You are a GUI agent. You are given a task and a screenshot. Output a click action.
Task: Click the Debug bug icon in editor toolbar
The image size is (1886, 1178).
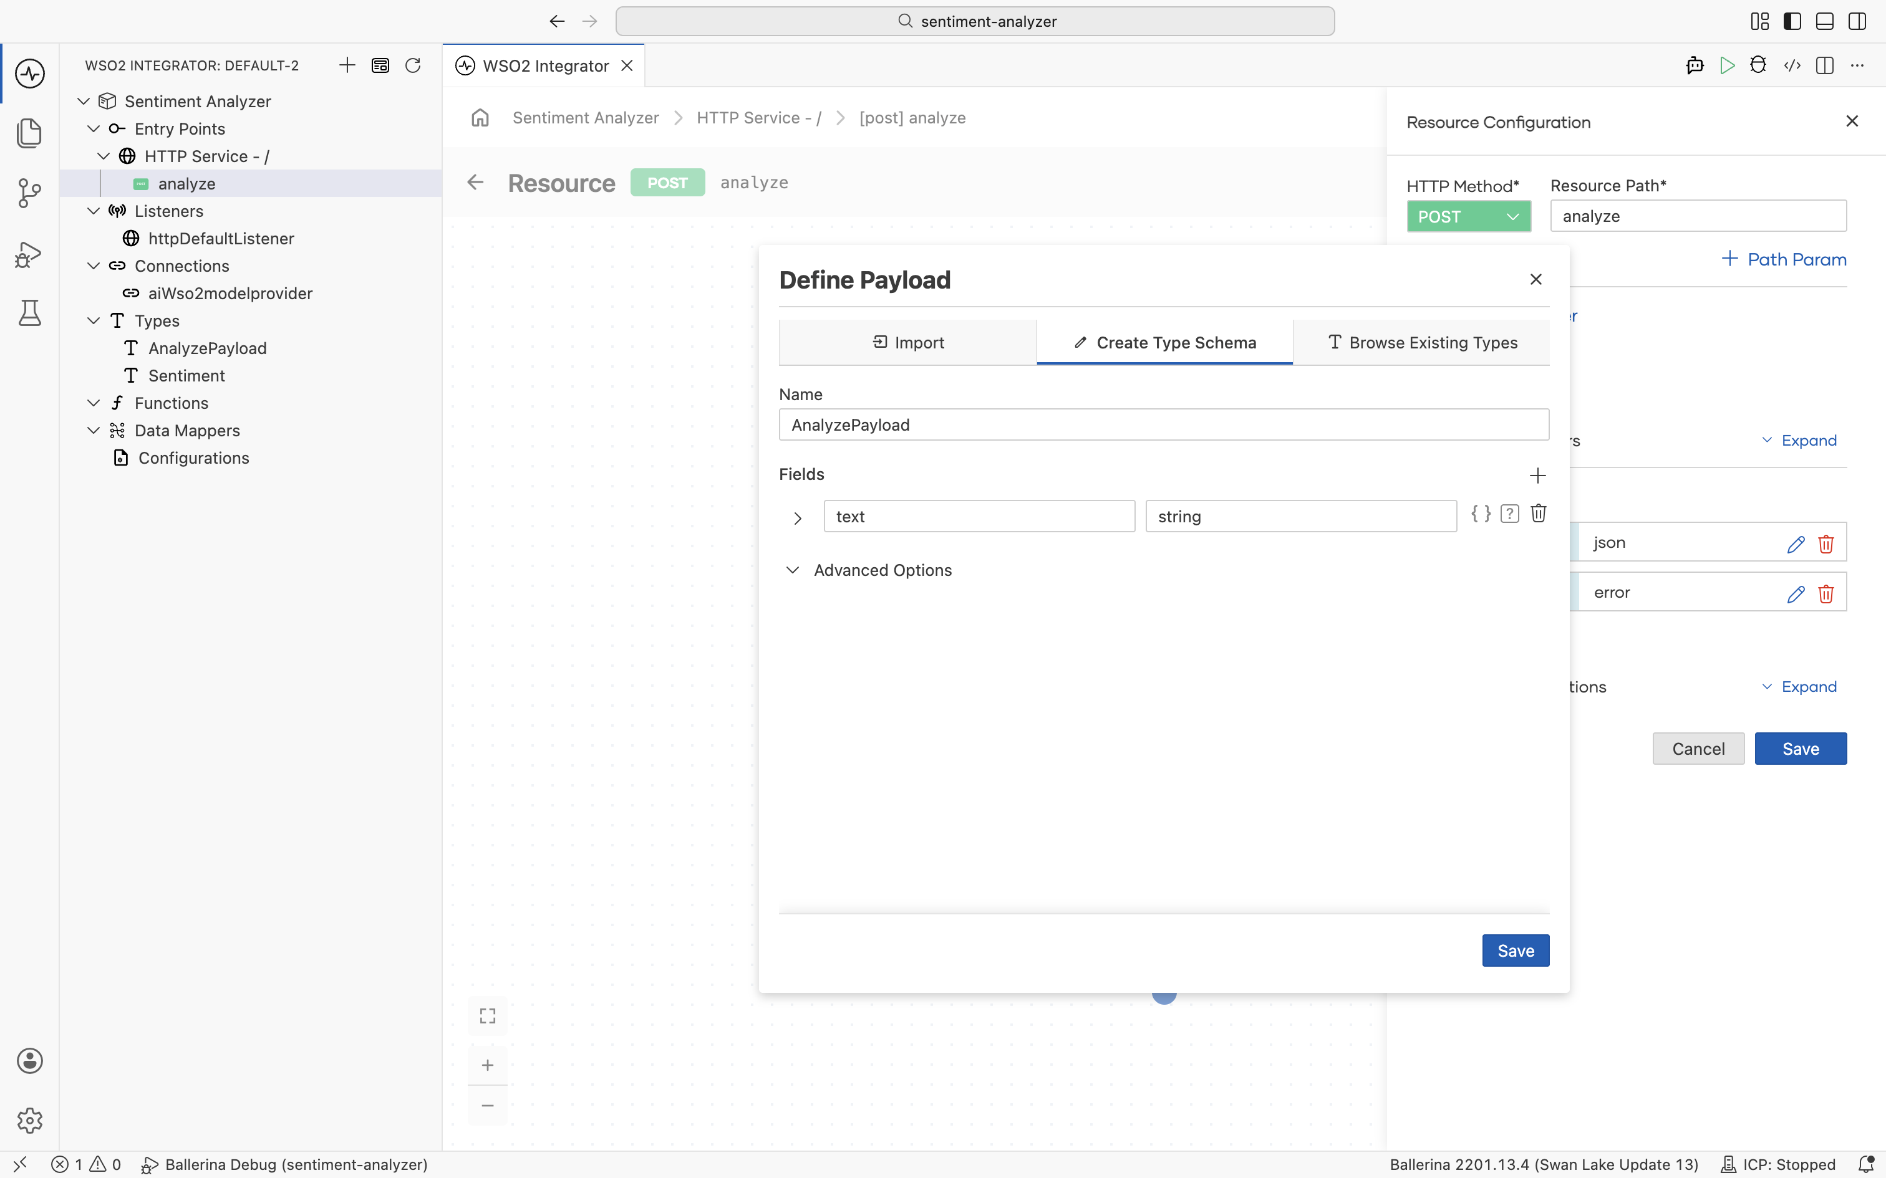1758,65
